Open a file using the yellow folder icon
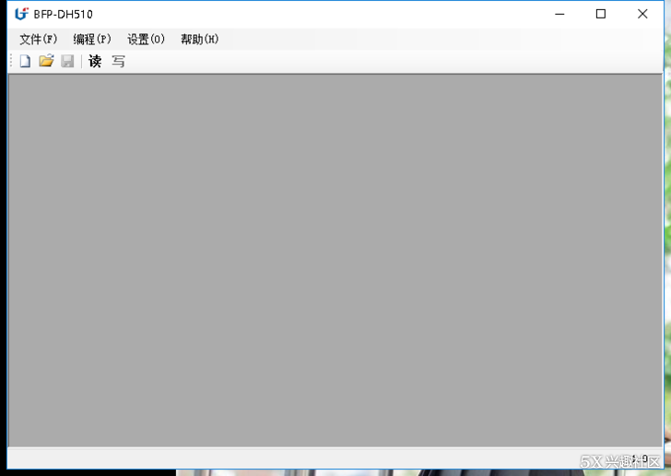 pos(46,62)
